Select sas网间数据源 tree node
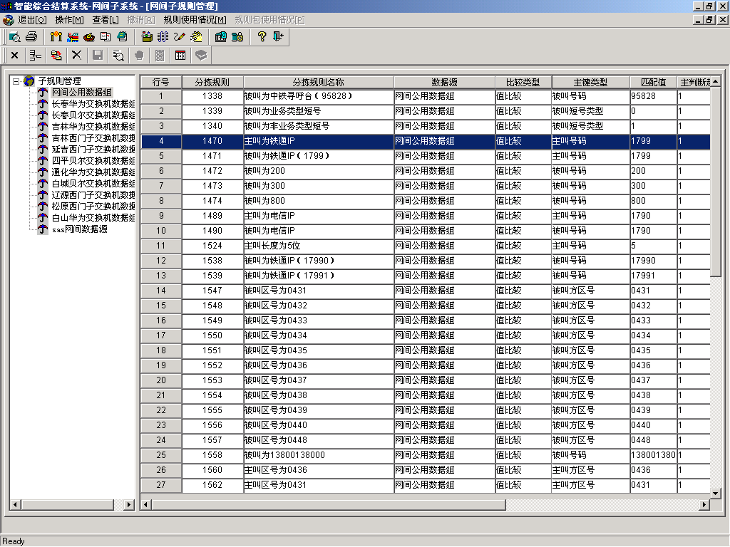Screen dimensions: 730x547 click(x=79, y=229)
